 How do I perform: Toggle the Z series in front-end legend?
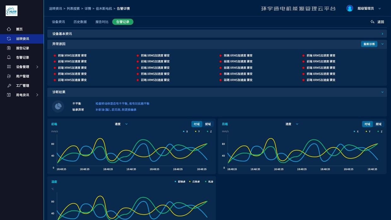coord(209,132)
